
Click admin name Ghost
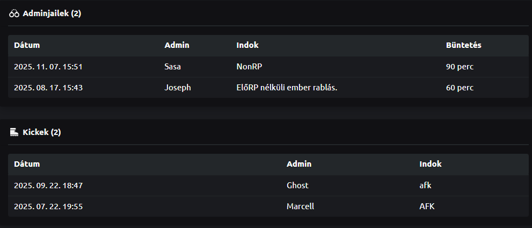pyautogui.click(x=297, y=186)
